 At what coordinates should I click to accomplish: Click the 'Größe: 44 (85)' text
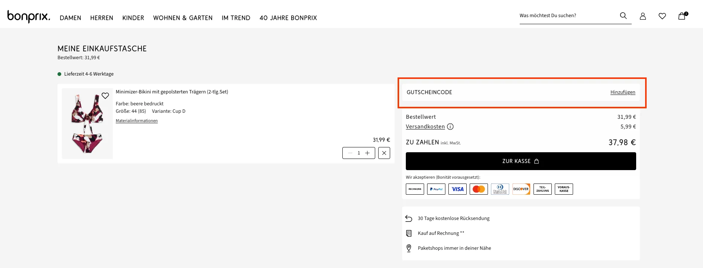coord(131,111)
